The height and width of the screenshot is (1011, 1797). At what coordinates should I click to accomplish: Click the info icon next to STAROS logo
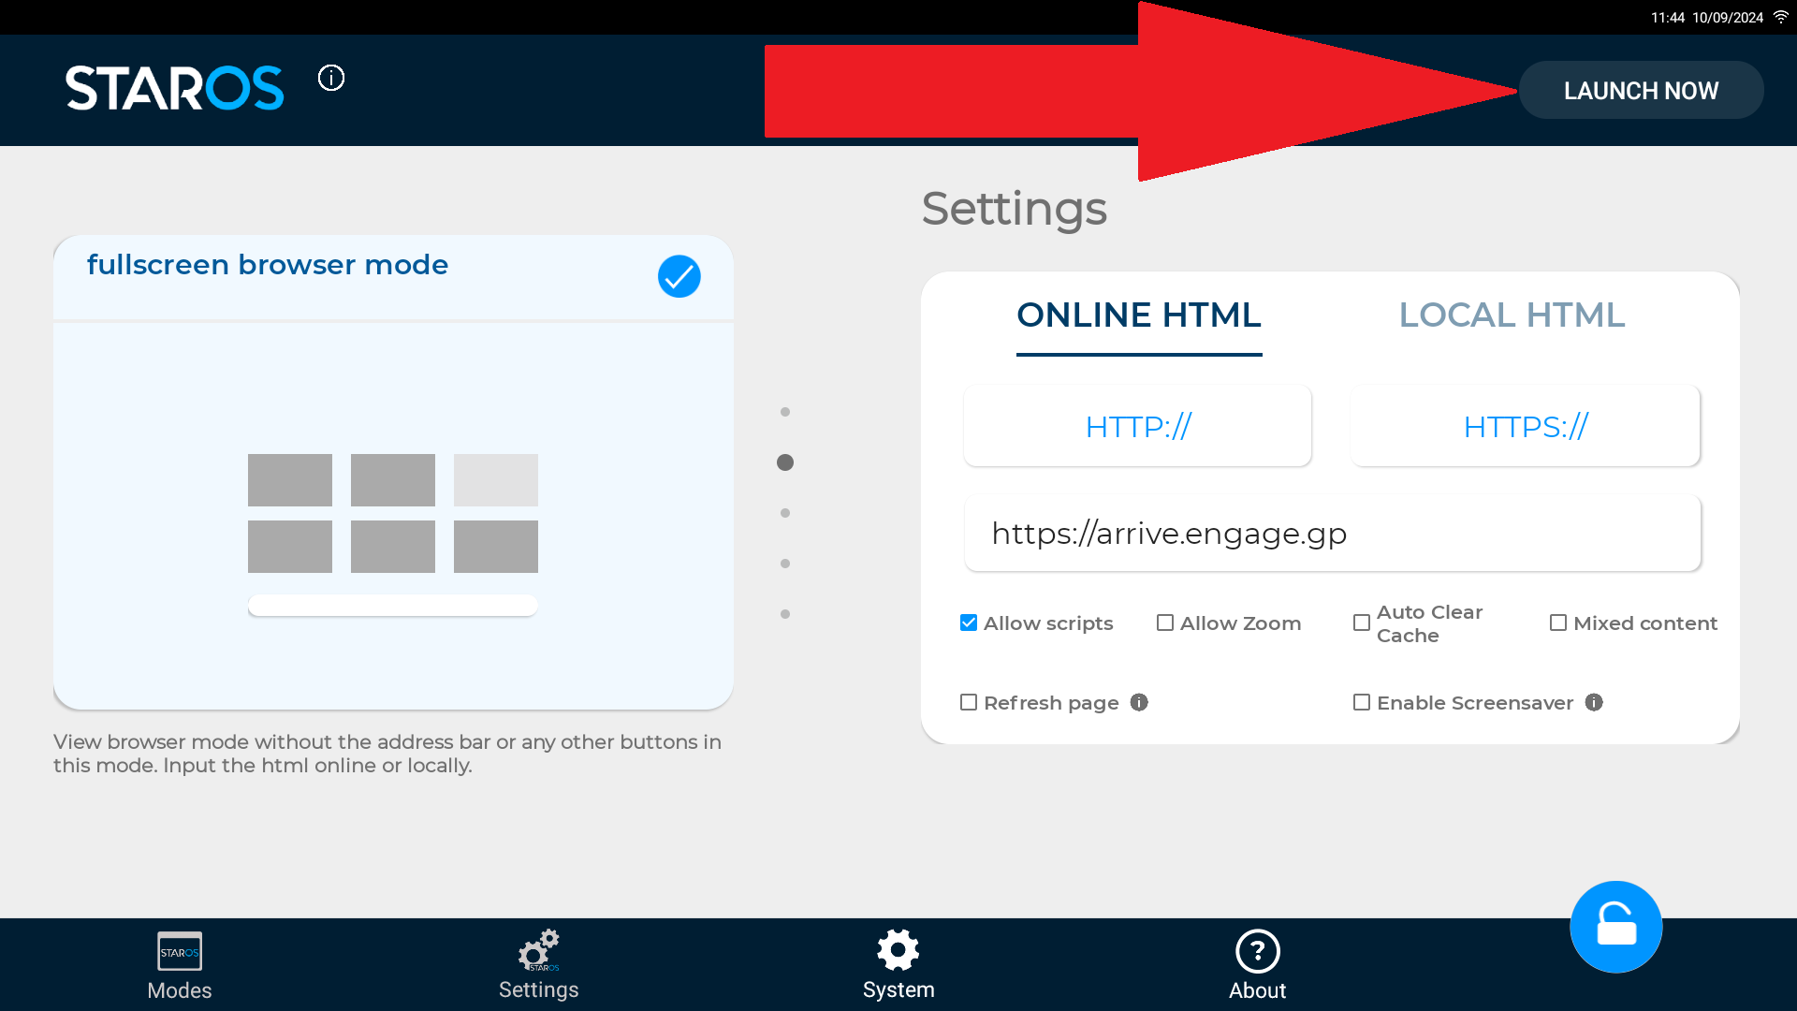coord(331,78)
